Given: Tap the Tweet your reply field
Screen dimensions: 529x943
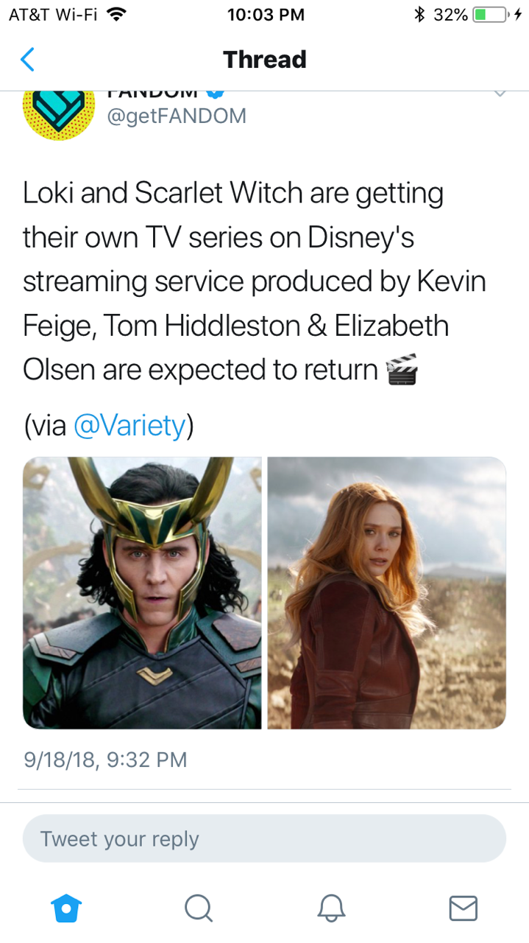Looking at the screenshot, I should point(264,838).
